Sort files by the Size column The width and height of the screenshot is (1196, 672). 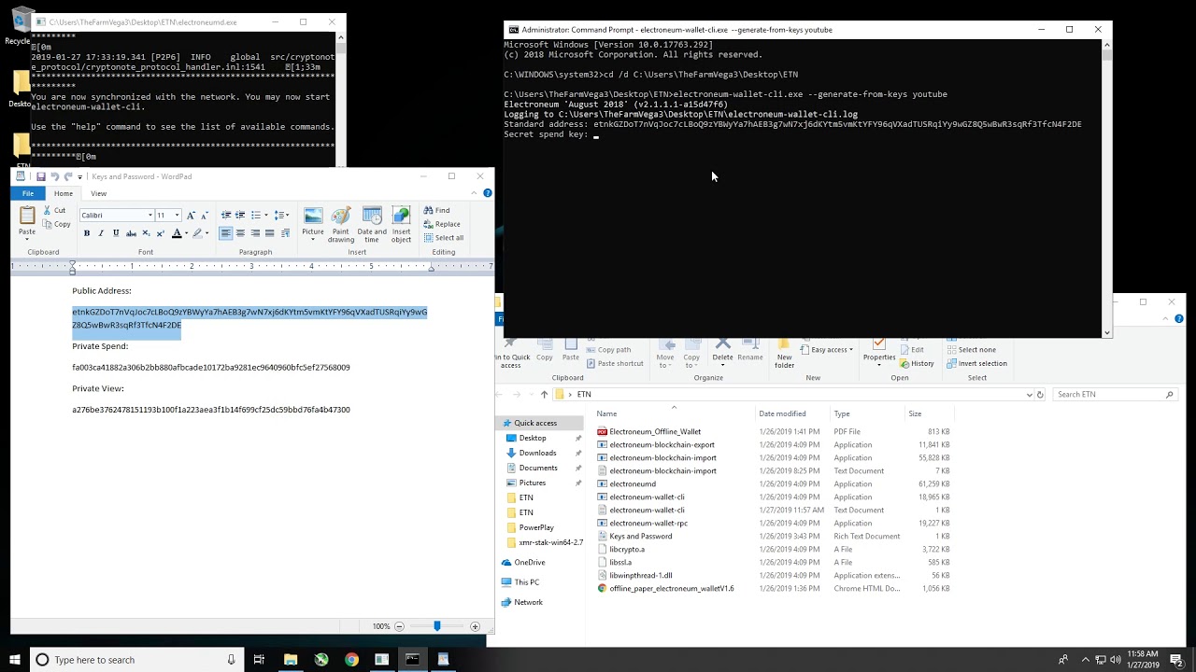[x=915, y=413]
